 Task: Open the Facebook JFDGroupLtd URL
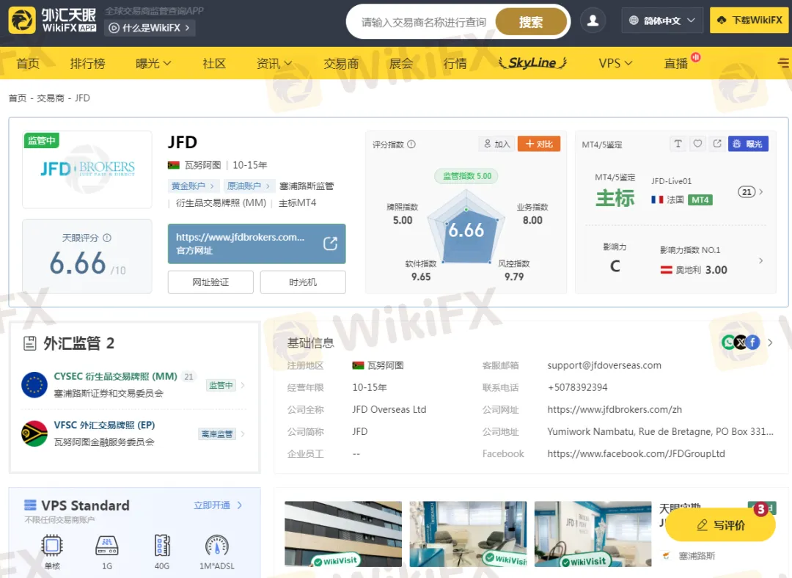[636, 454]
